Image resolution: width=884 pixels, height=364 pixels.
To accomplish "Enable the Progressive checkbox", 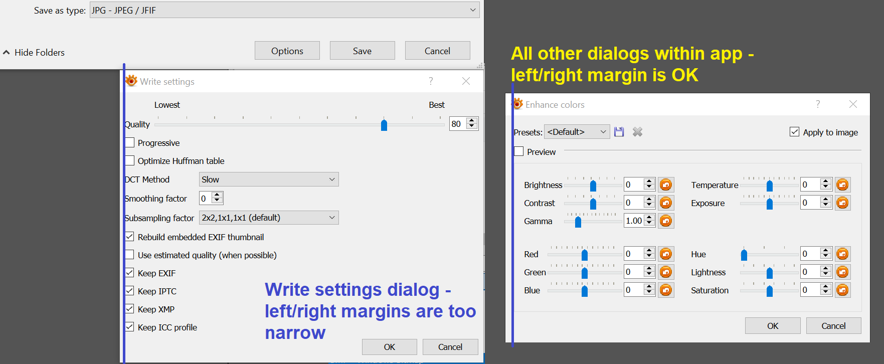I will coord(130,143).
